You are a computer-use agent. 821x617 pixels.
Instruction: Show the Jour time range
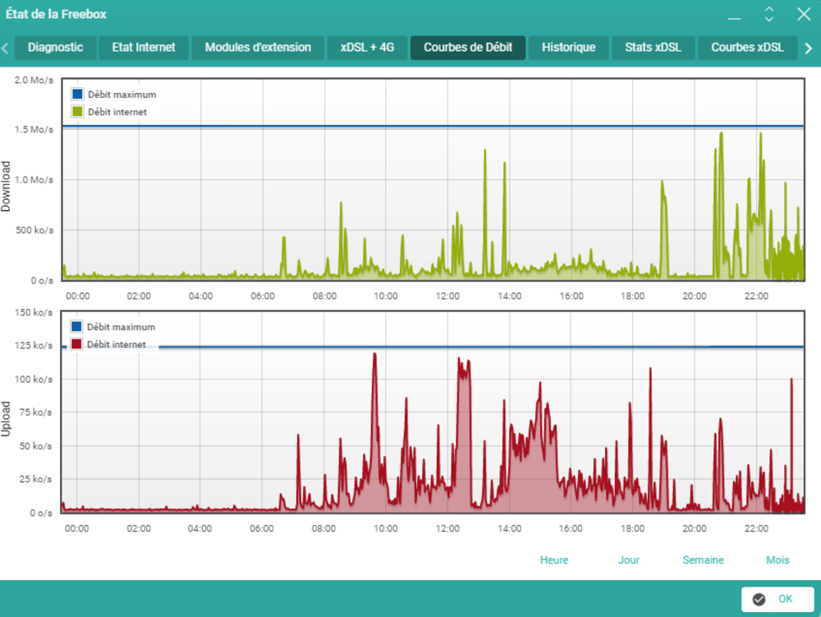628,560
